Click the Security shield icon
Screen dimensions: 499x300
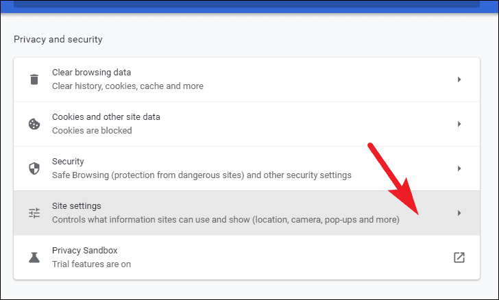pos(34,168)
